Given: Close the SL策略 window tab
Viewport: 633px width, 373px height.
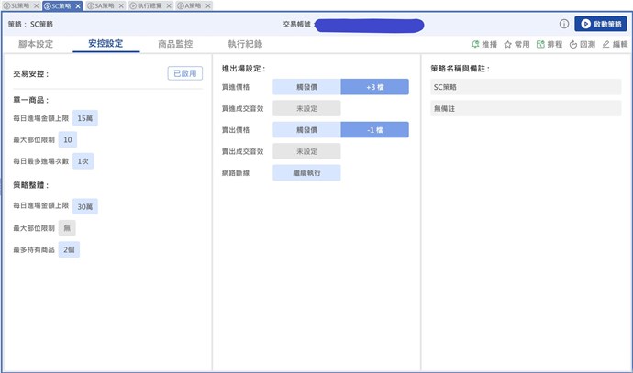Looking at the screenshot, I should (x=35, y=5).
